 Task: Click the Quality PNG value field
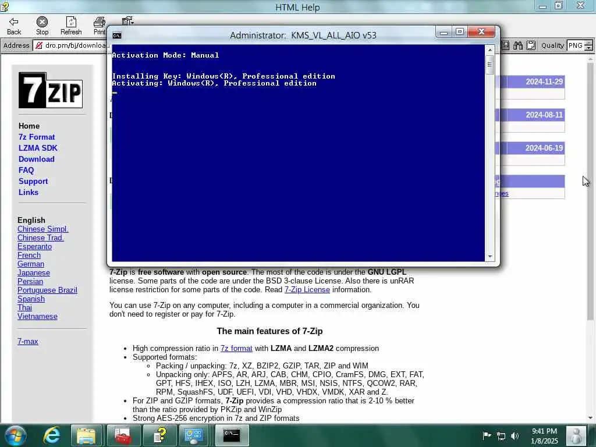pos(575,45)
